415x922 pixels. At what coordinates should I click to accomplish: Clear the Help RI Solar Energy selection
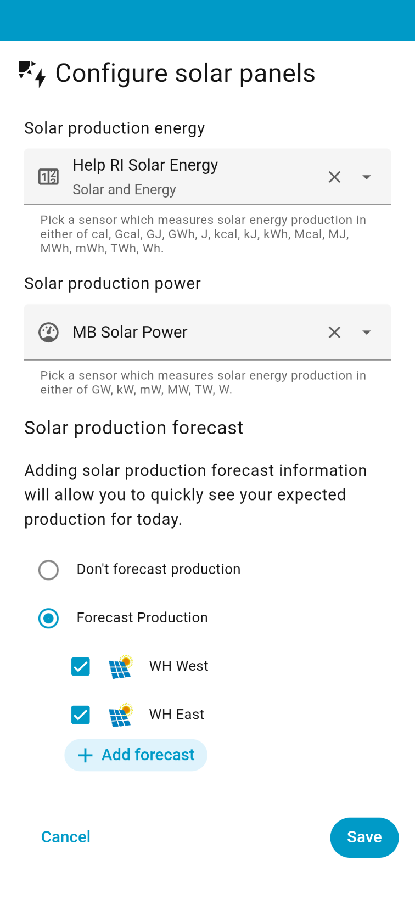tap(334, 177)
